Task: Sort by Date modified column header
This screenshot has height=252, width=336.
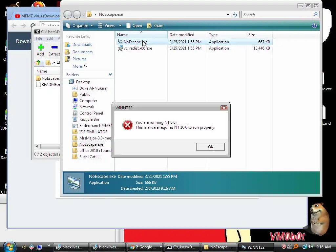Action: coord(187,35)
